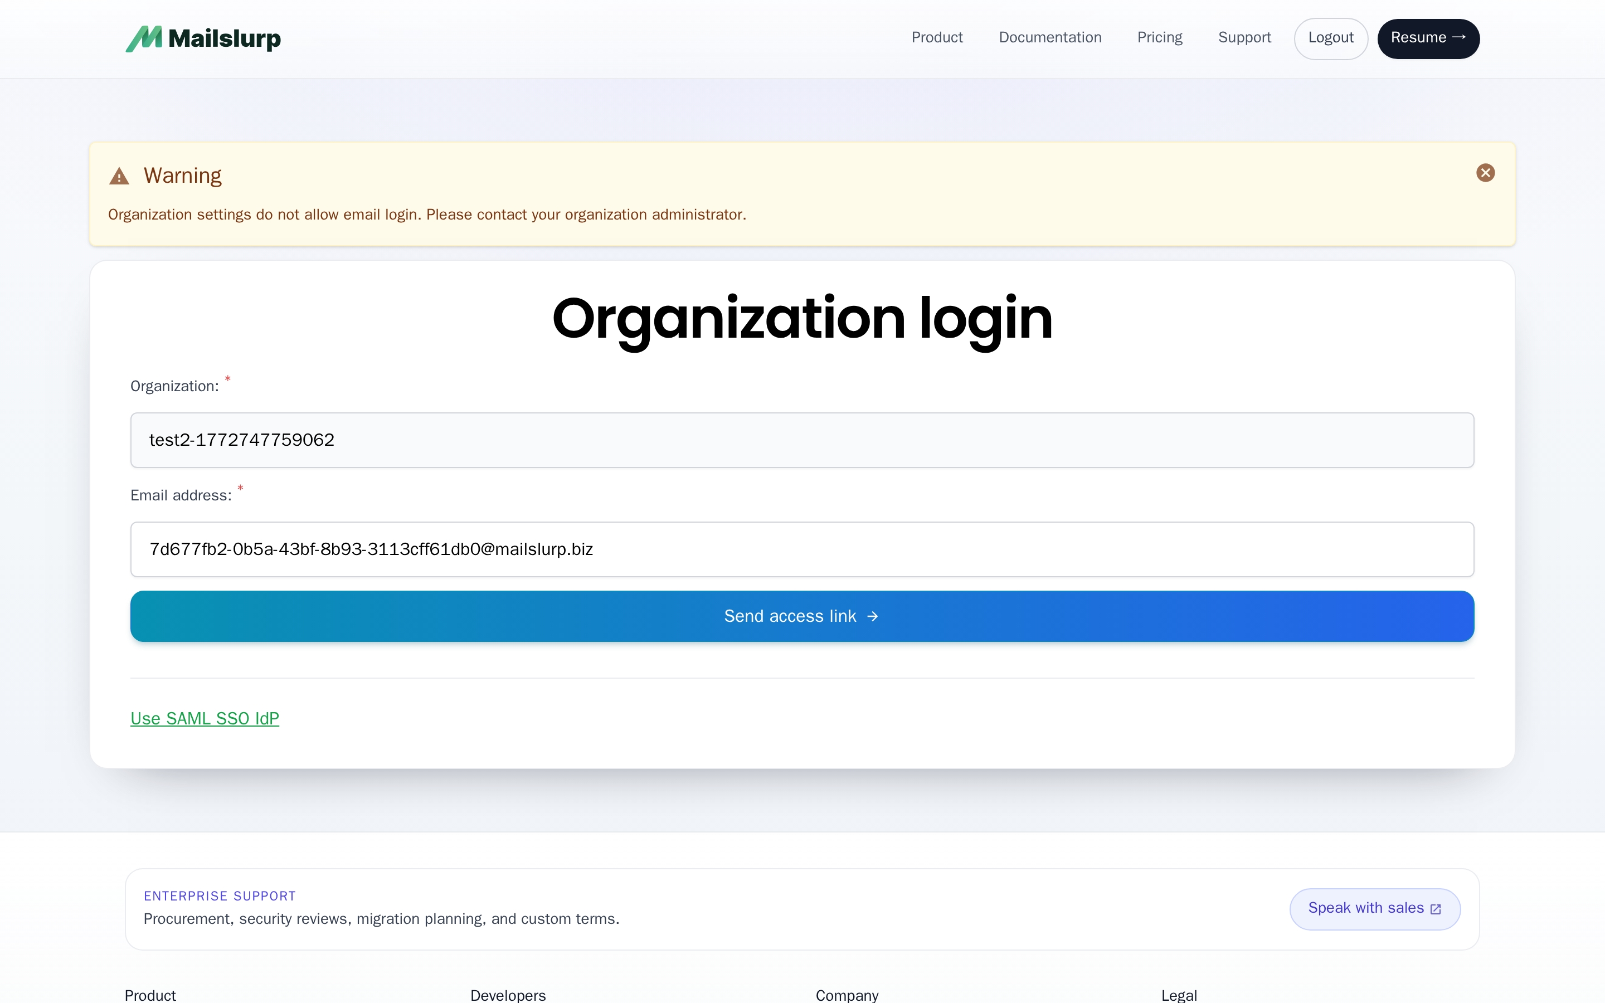Viewport: 1605px width, 1003px height.
Task: Click the Enterprise Support label
Action: point(219,895)
